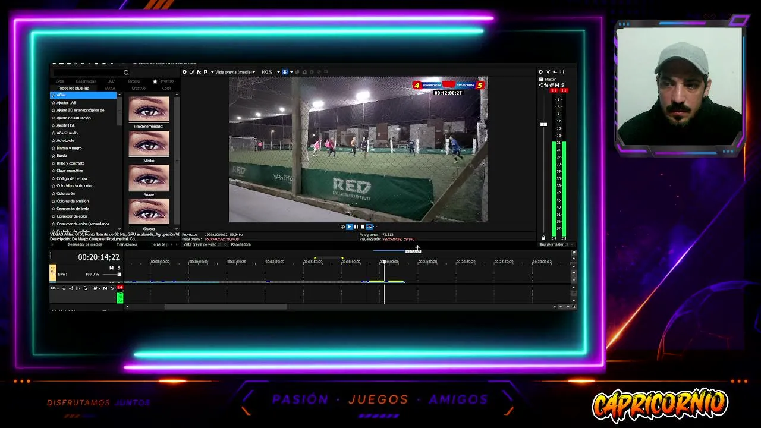Select the Brillo y contraste plug-in
The width and height of the screenshot is (761, 428).
coord(71,163)
